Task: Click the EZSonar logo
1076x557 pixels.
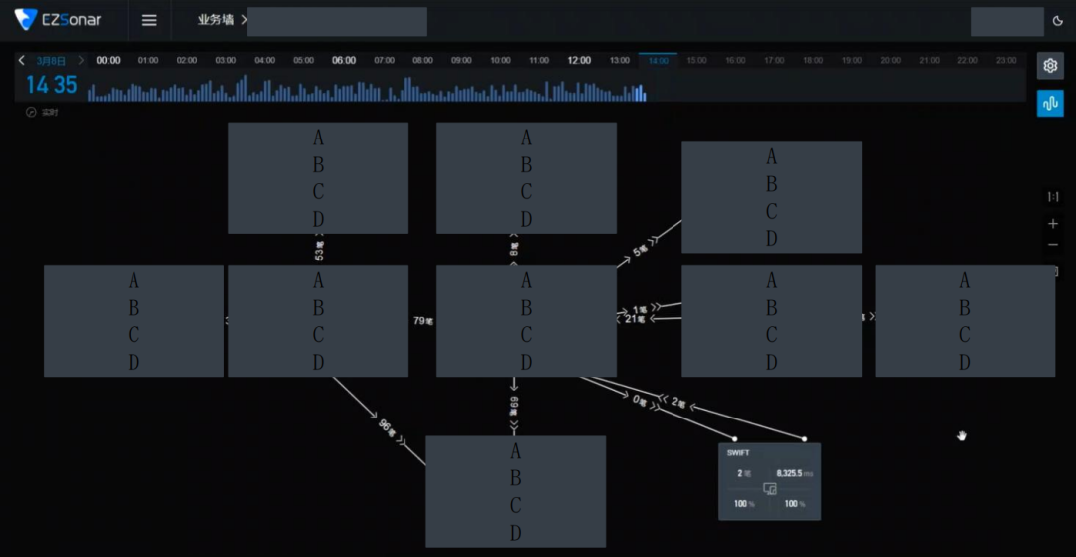Action: click(58, 20)
